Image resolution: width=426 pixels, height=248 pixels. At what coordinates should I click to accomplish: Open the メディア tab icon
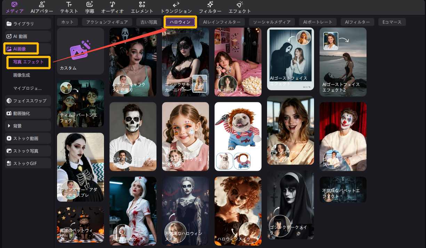coord(15,5)
